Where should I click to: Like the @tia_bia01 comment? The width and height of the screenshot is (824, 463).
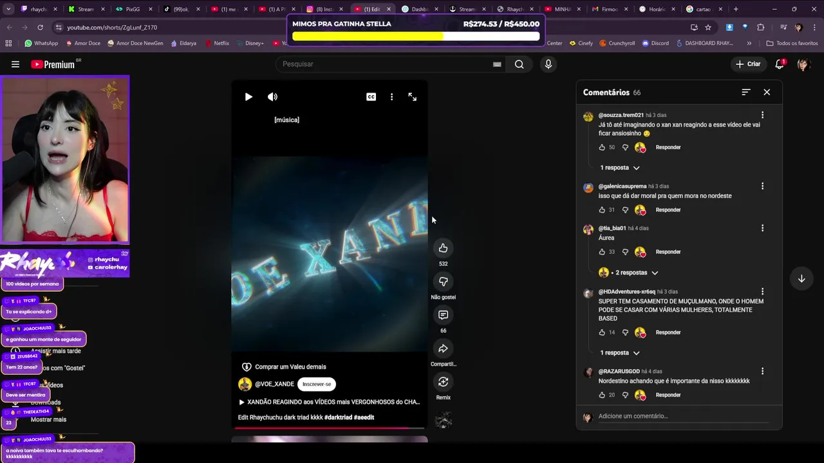602,251
